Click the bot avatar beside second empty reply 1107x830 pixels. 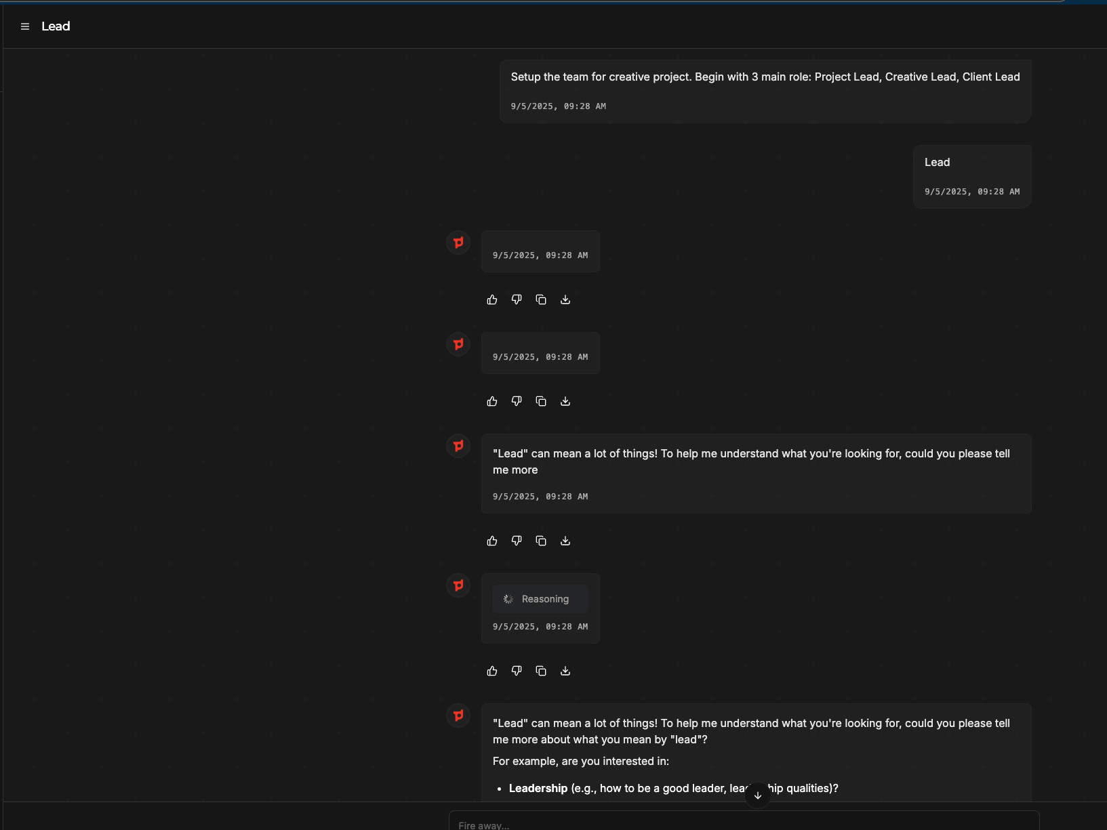[458, 344]
